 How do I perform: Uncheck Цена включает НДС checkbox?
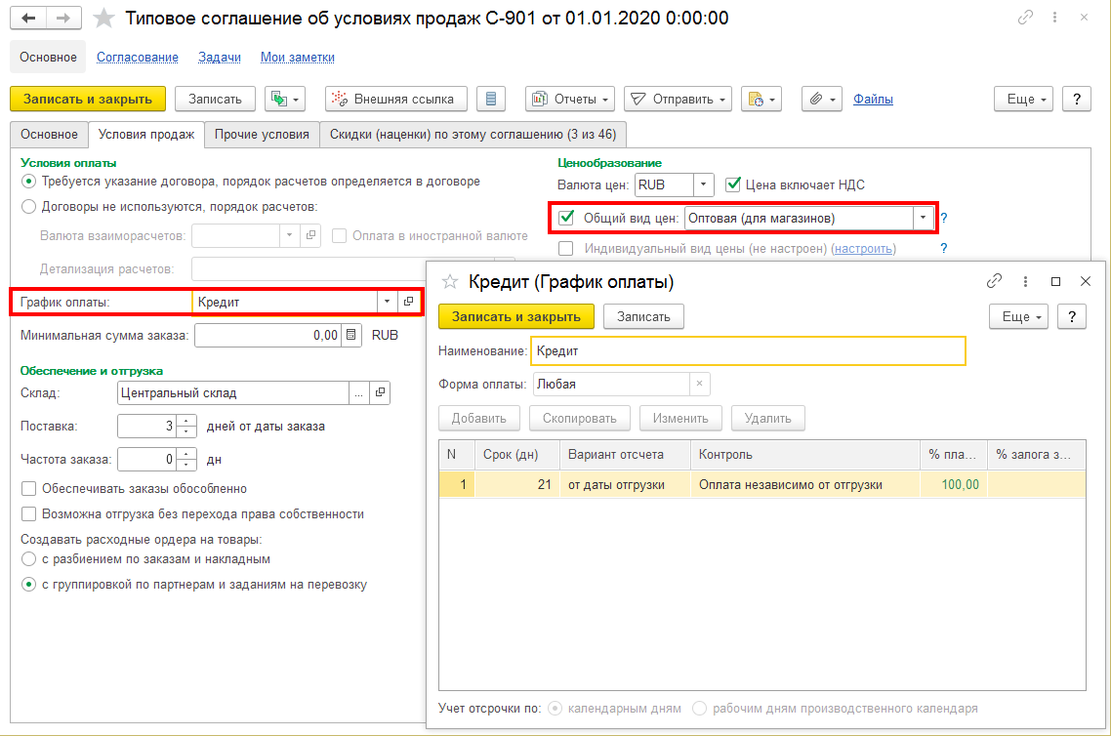734,184
